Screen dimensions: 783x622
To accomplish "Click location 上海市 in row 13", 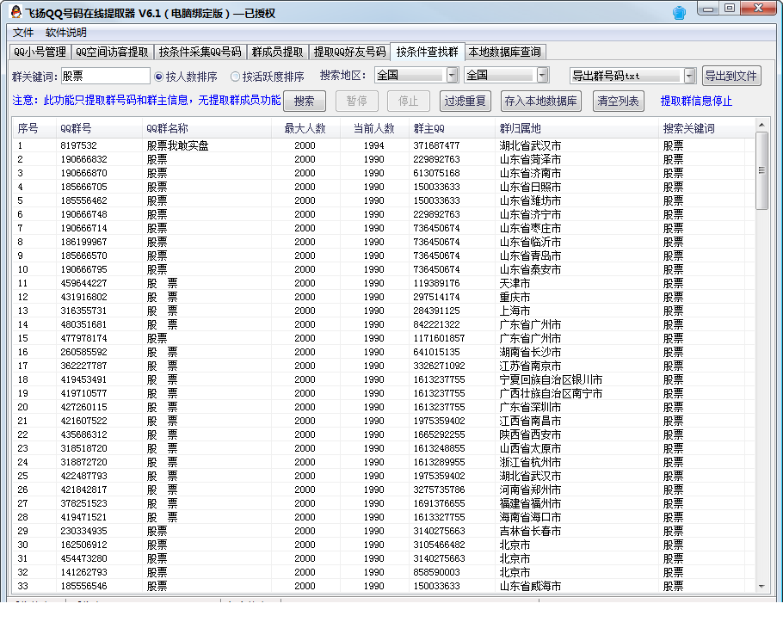I will click(515, 311).
